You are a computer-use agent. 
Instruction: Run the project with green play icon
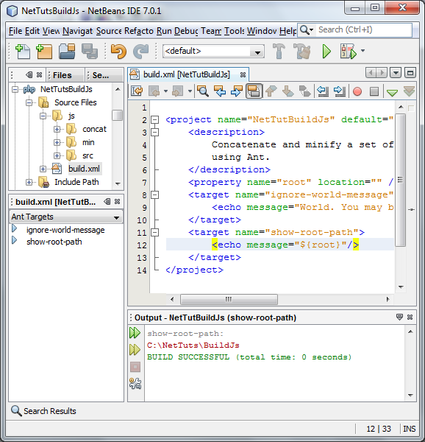(x=326, y=52)
